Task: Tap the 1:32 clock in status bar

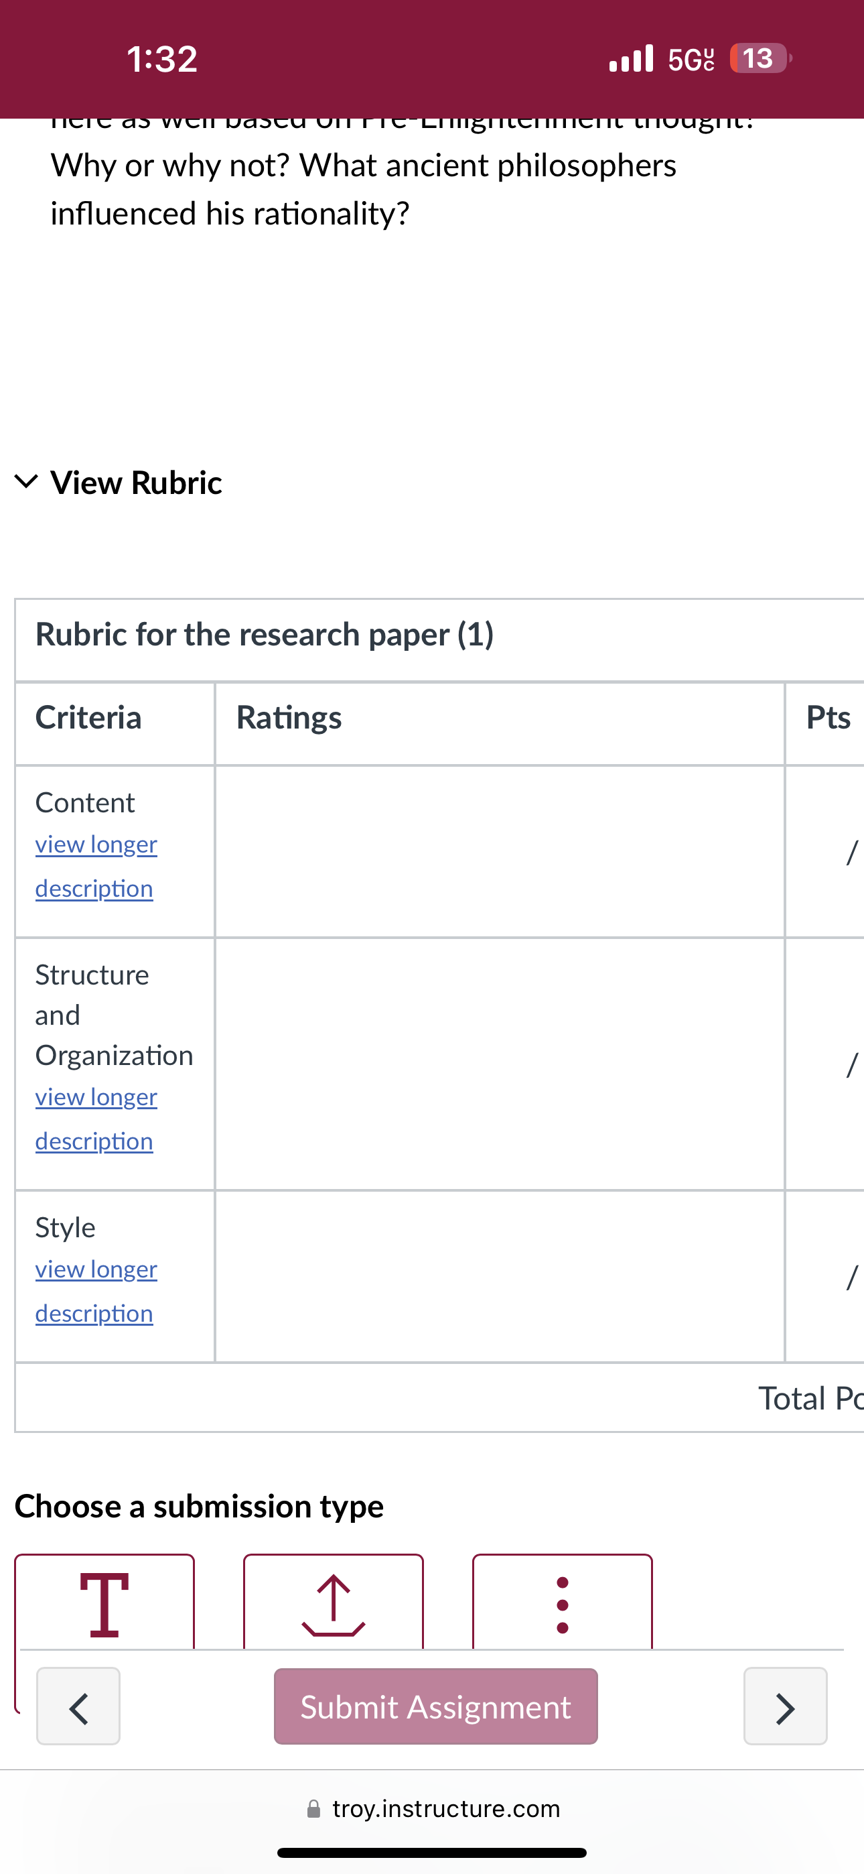Action: pyautogui.click(x=162, y=59)
